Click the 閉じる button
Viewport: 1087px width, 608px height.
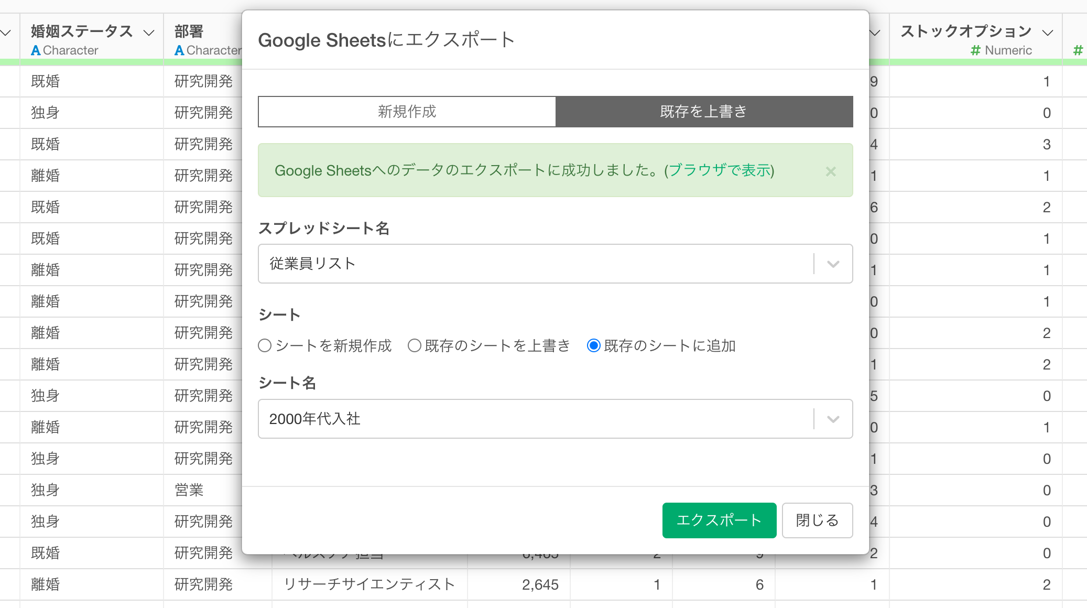817,520
